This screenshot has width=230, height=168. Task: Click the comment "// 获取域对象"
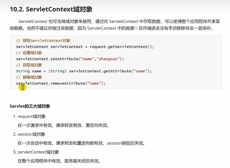(29, 65)
